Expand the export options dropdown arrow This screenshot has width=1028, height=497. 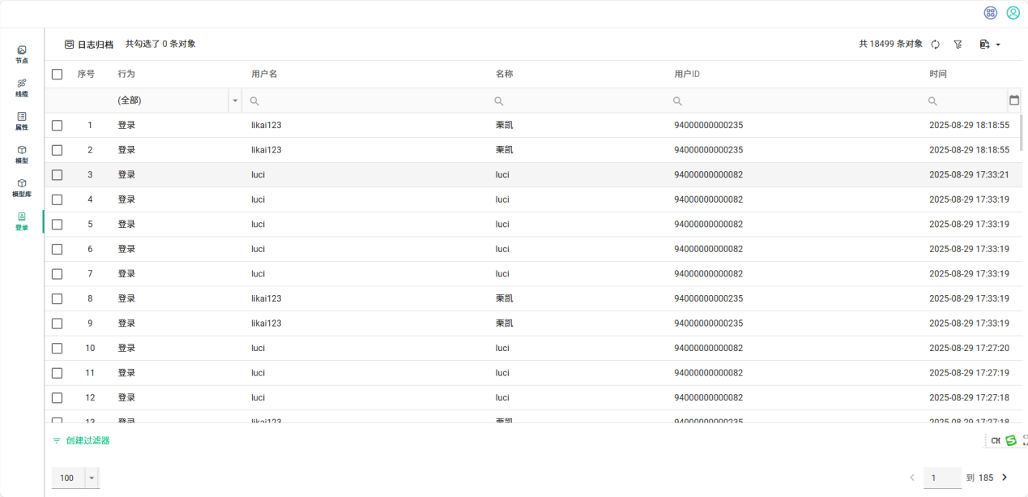click(x=998, y=45)
